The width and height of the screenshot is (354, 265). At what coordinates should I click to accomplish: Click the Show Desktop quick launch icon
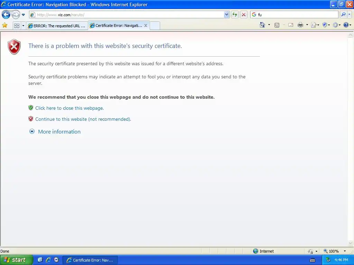click(40, 260)
